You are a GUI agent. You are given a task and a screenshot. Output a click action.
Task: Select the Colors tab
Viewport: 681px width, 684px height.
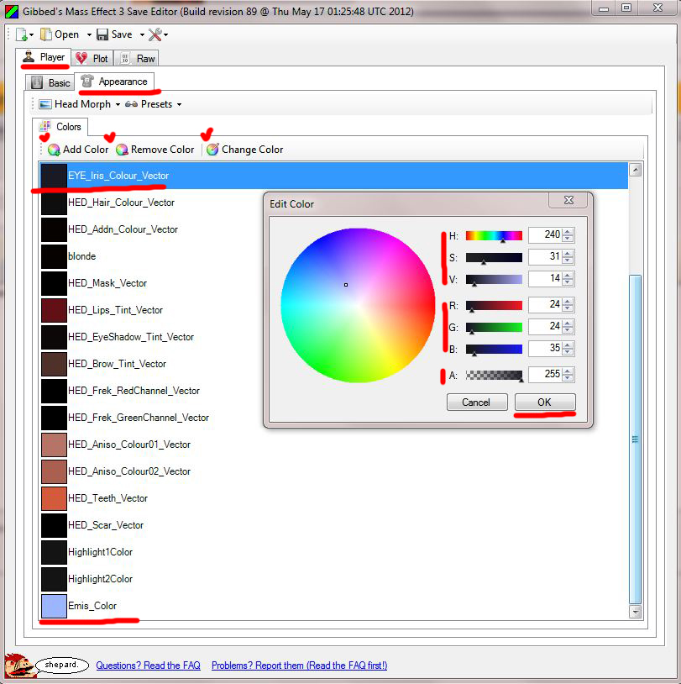point(60,127)
